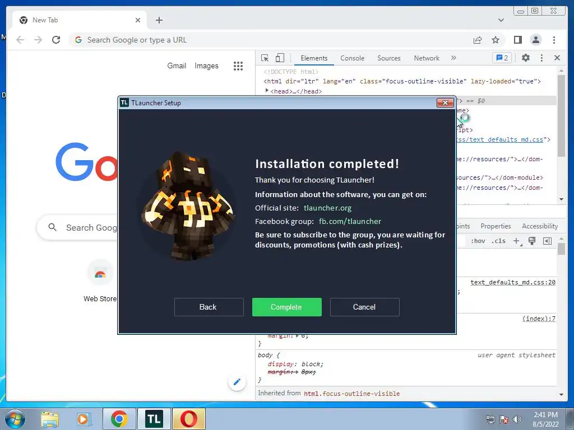Switch to Chrome in the taskbar

tap(119, 419)
